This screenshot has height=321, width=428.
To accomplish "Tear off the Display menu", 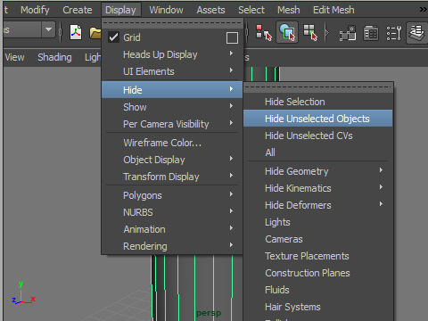I will pyautogui.click(x=172, y=23).
